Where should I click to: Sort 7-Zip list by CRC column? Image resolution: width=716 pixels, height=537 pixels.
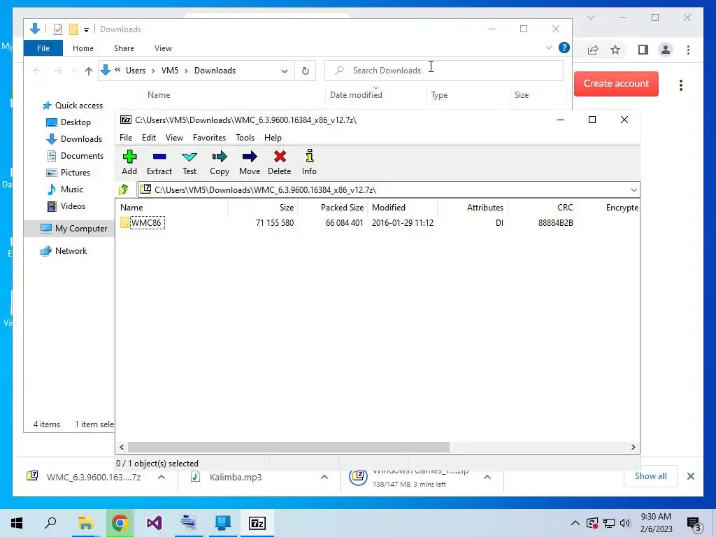[543, 207]
